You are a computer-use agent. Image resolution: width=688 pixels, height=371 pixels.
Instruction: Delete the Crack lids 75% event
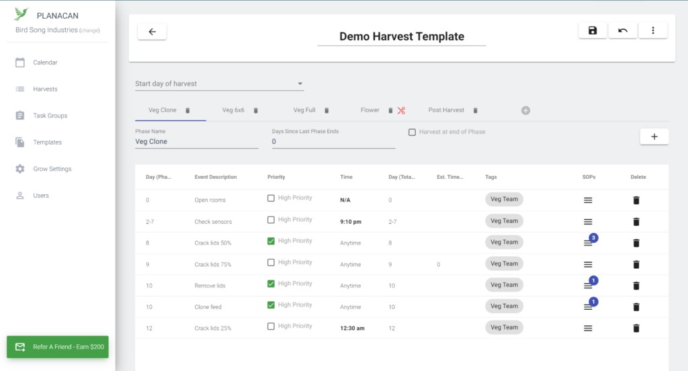point(636,264)
